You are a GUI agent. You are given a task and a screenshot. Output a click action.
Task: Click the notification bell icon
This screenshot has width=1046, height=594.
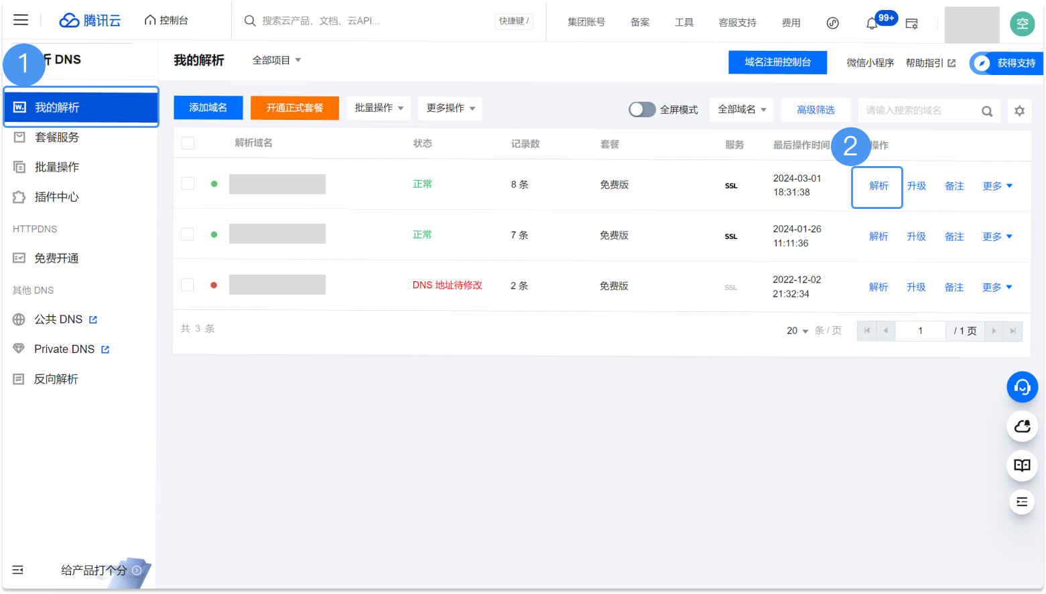coord(871,23)
